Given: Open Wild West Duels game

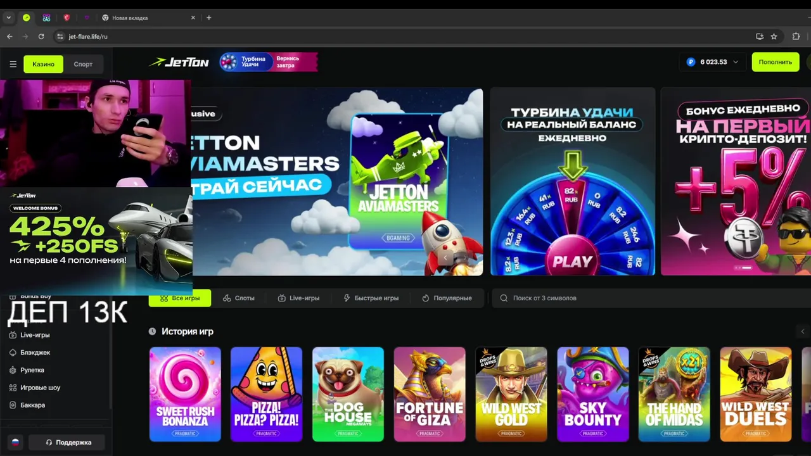Looking at the screenshot, I should coord(756,394).
